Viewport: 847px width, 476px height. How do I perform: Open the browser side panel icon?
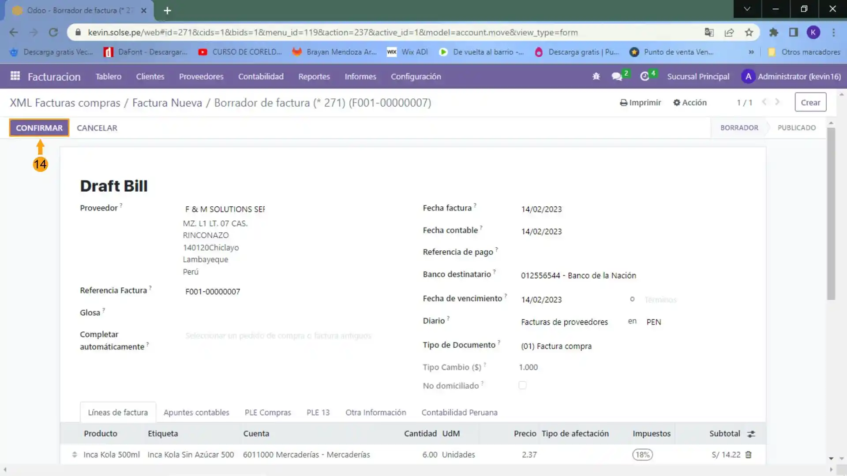point(794,32)
